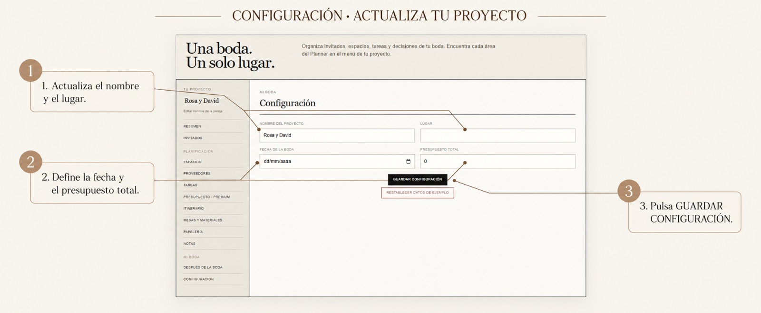Click the Configuración page heading
The image size is (761, 313).
pyautogui.click(x=287, y=103)
